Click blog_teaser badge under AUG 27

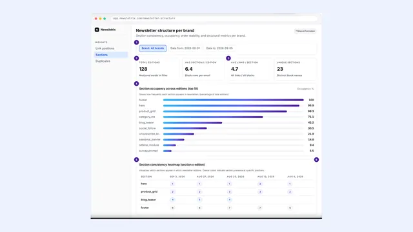(199, 200)
